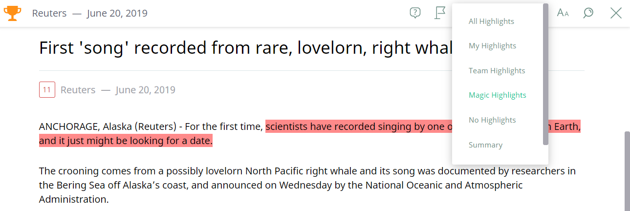
Task: Open the font size Aa icon
Action: [x=563, y=13]
